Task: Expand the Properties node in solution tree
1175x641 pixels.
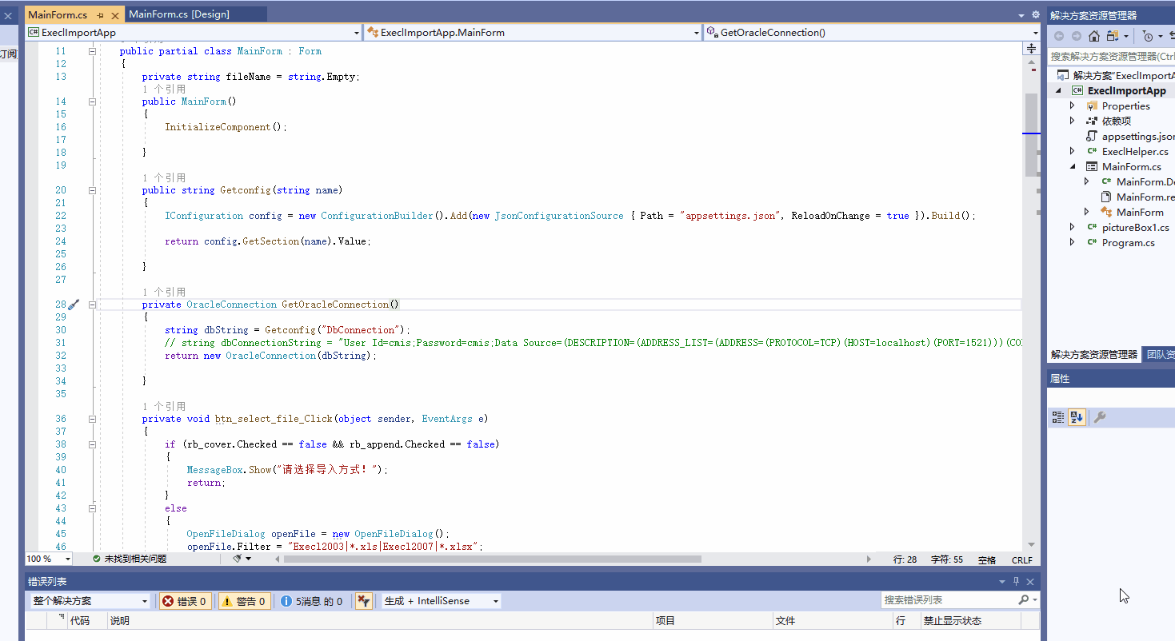Action: pos(1073,106)
